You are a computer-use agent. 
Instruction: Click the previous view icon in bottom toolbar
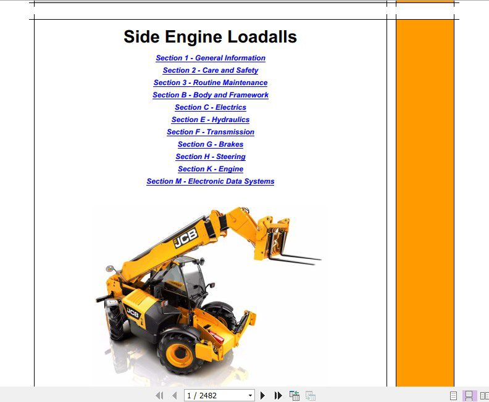tap(295, 395)
